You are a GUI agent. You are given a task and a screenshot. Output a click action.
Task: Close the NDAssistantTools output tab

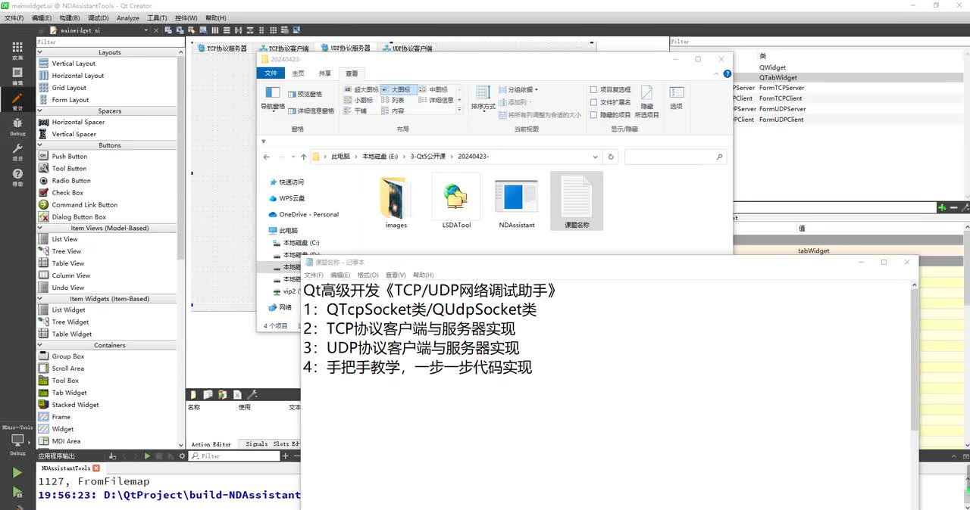pyautogui.click(x=96, y=468)
